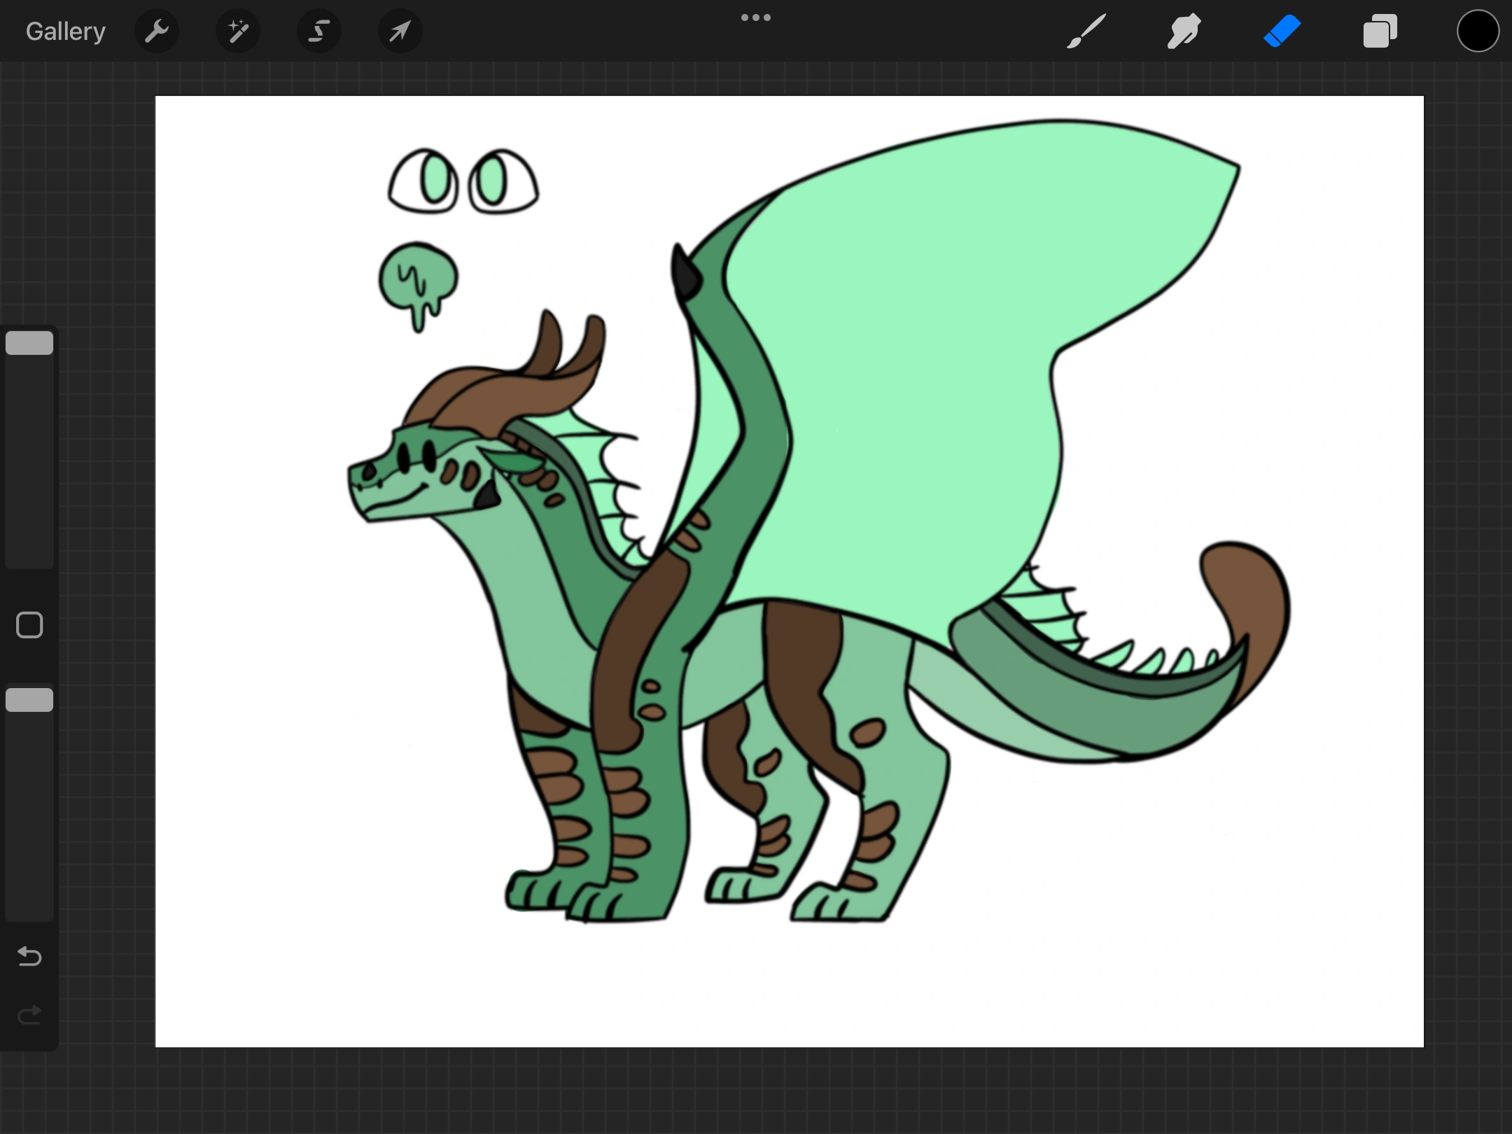Tap the brush size slider handle
Screen dimensions: 1512x1134
29,343
